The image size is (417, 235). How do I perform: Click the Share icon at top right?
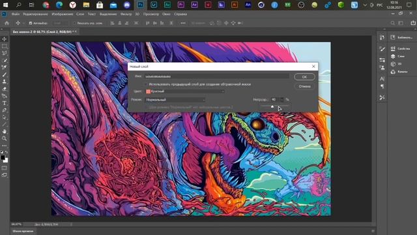(x=413, y=23)
